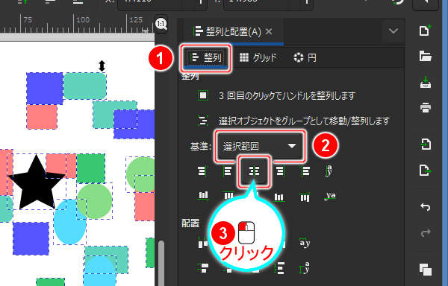Click the redo arrow icon

coord(426,232)
